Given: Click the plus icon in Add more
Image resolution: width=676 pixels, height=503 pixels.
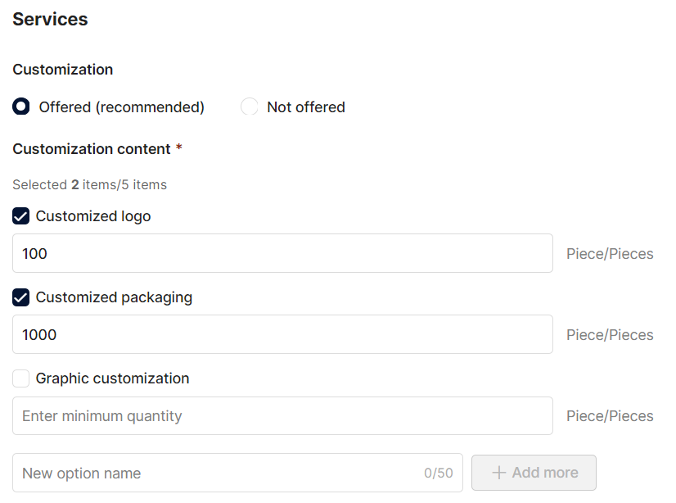Looking at the screenshot, I should 498,473.
